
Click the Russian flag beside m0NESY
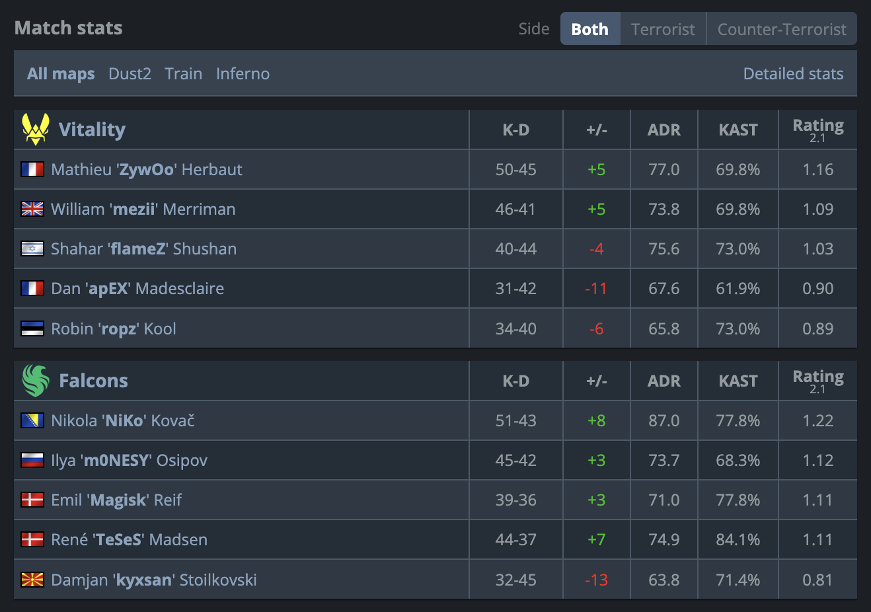coord(32,461)
